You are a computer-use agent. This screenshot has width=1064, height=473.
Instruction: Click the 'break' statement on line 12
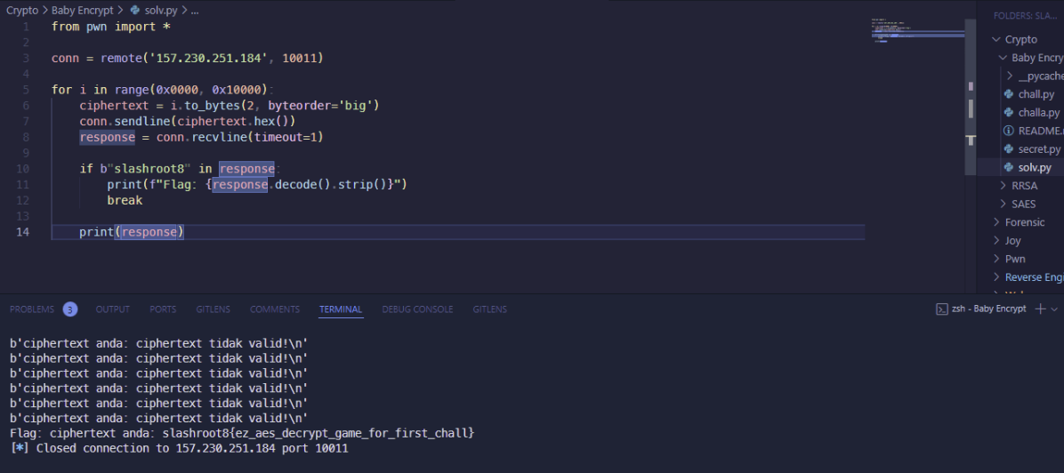125,201
